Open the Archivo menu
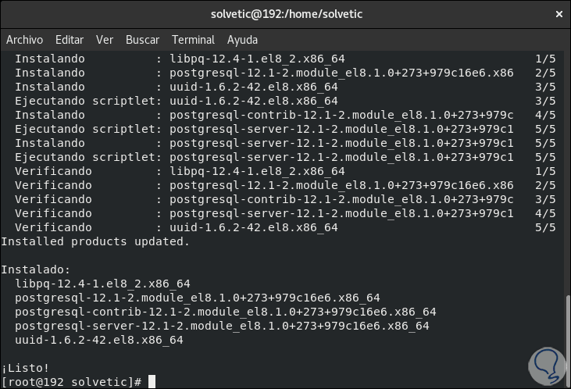The image size is (571, 389). [24, 40]
